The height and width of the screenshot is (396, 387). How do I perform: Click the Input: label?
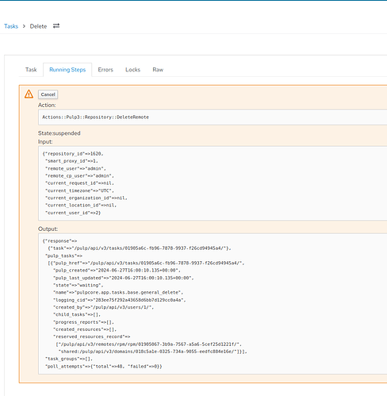(x=45, y=141)
